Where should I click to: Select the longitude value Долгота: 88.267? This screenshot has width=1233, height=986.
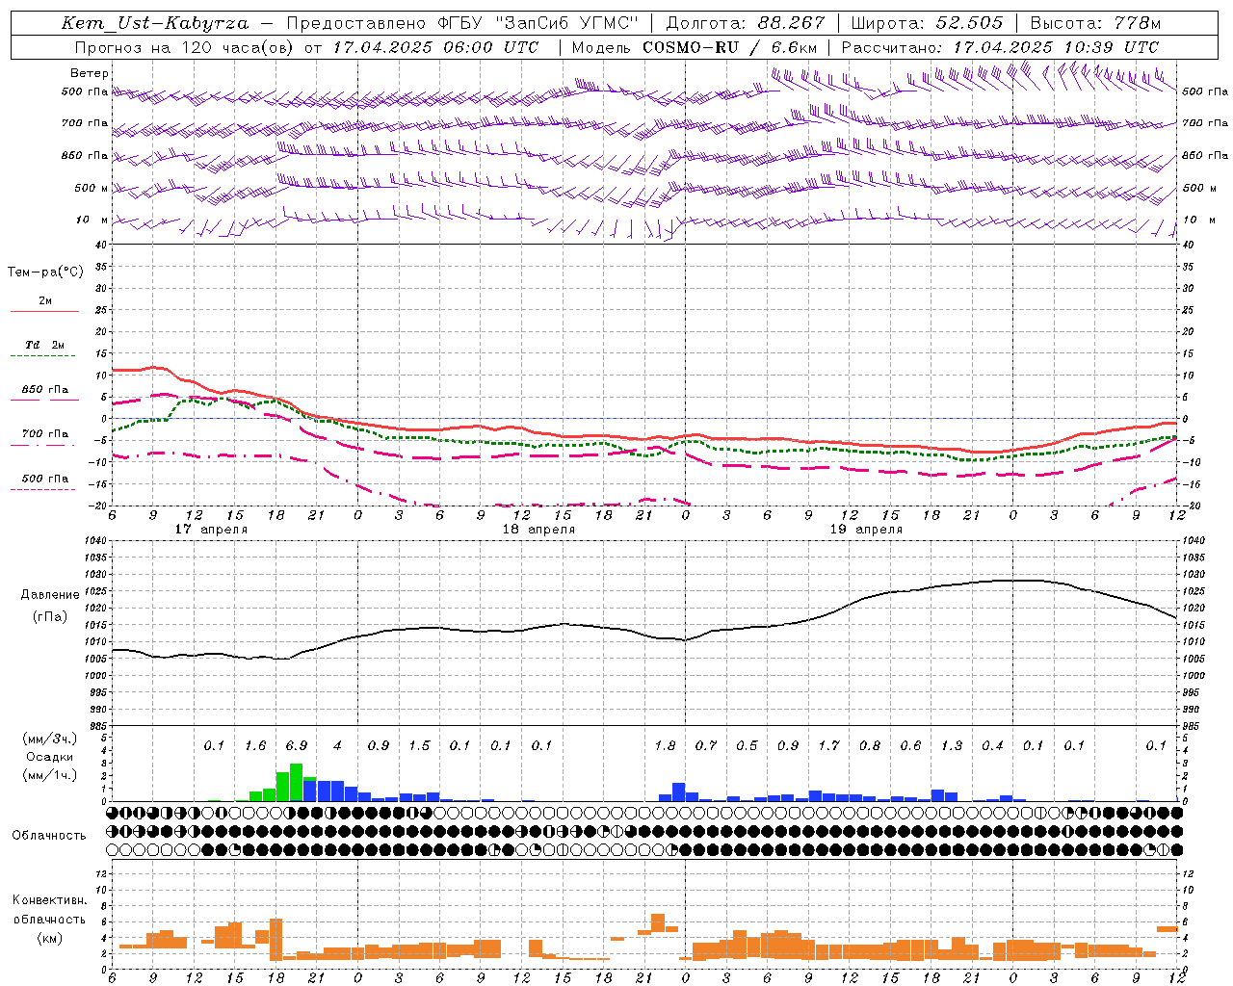point(746,23)
